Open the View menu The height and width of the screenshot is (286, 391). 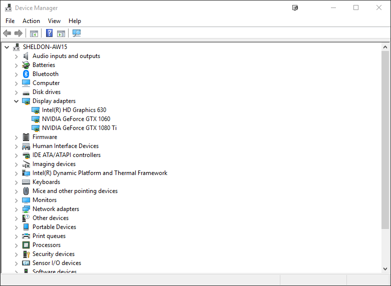pyautogui.click(x=54, y=21)
